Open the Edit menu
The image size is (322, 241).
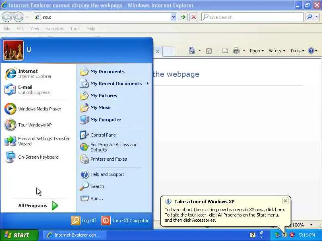click(x=20, y=29)
